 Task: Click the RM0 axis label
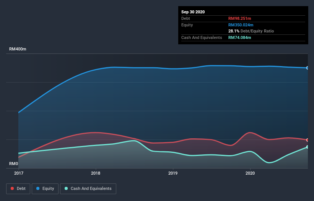[x=14, y=164]
